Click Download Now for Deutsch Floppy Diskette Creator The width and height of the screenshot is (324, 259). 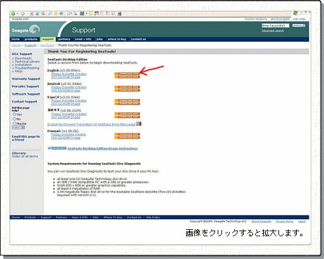point(127,87)
